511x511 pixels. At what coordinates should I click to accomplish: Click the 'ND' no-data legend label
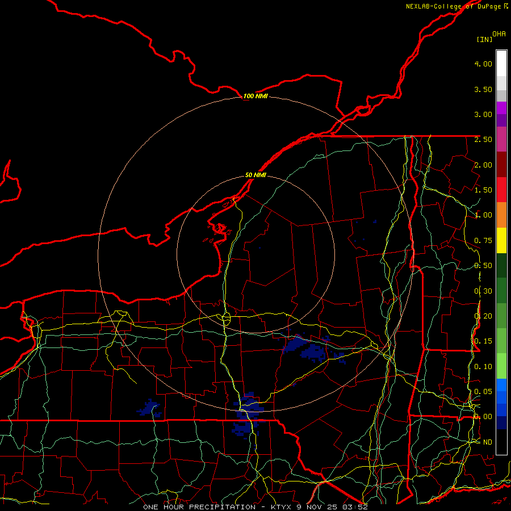point(488,442)
